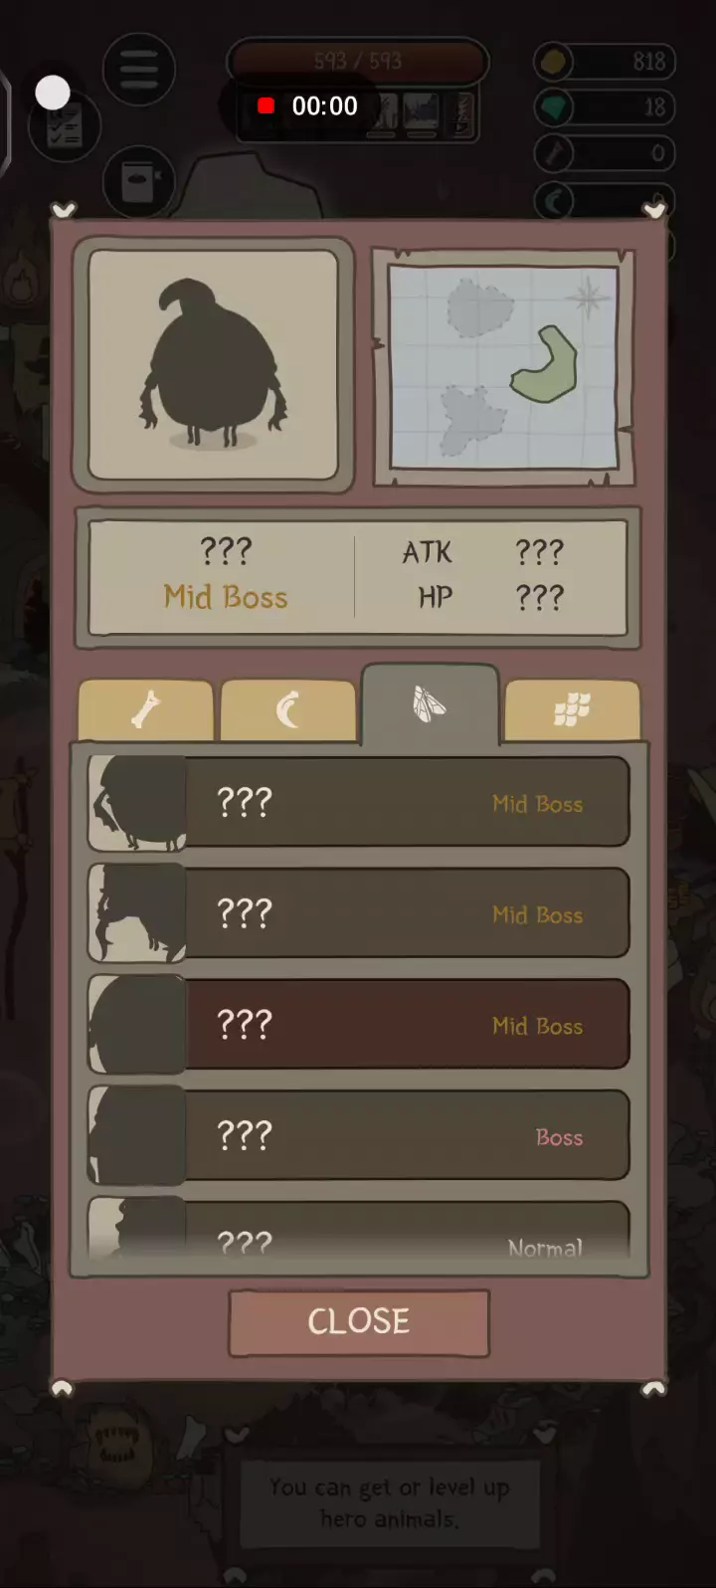The width and height of the screenshot is (716, 1588).
Task: Select the Boss entry in the list
Action: tap(358, 1136)
